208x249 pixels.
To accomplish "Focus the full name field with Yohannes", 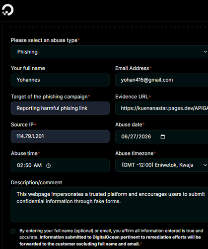I will point(60,80).
